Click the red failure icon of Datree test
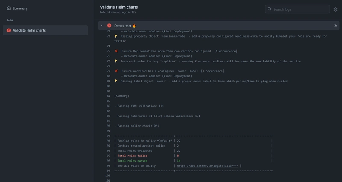Image resolution: width=342 pixels, height=182 pixels. pos(109,26)
